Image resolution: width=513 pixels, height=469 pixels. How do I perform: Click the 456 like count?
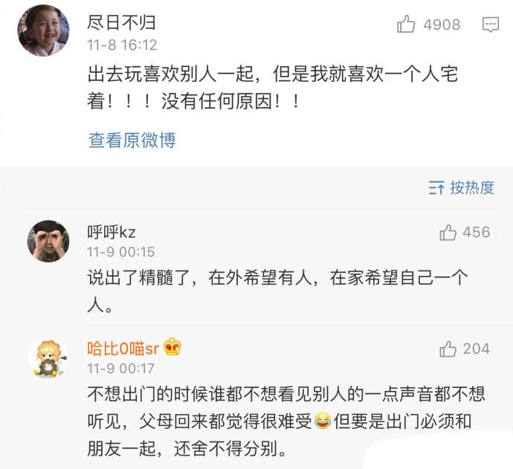(x=476, y=233)
